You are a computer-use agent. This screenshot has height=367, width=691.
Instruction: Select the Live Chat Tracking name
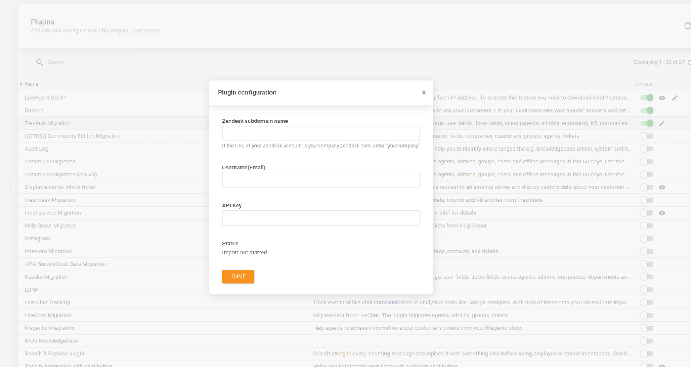pyautogui.click(x=48, y=303)
